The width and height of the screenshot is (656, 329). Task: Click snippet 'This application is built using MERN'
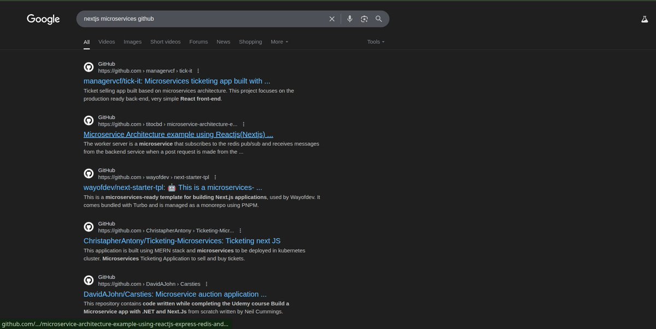point(195,254)
